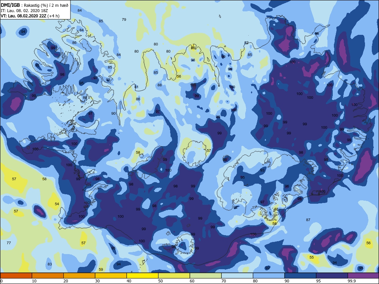Viewport: 379px width, 284px height.
Task: Click the '79' humidity value on the map
Action: [124, 20]
